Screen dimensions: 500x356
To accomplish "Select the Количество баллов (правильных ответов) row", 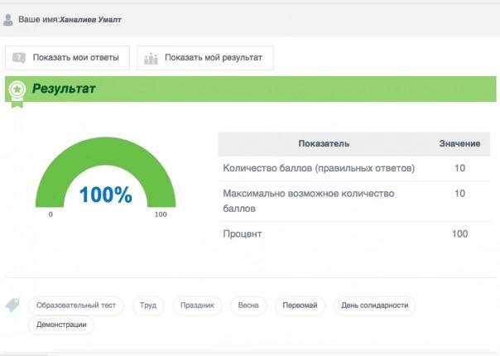I will click(x=319, y=169).
